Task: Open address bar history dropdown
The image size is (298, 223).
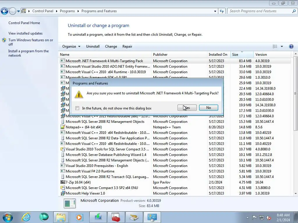Action: tap(215, 11)
